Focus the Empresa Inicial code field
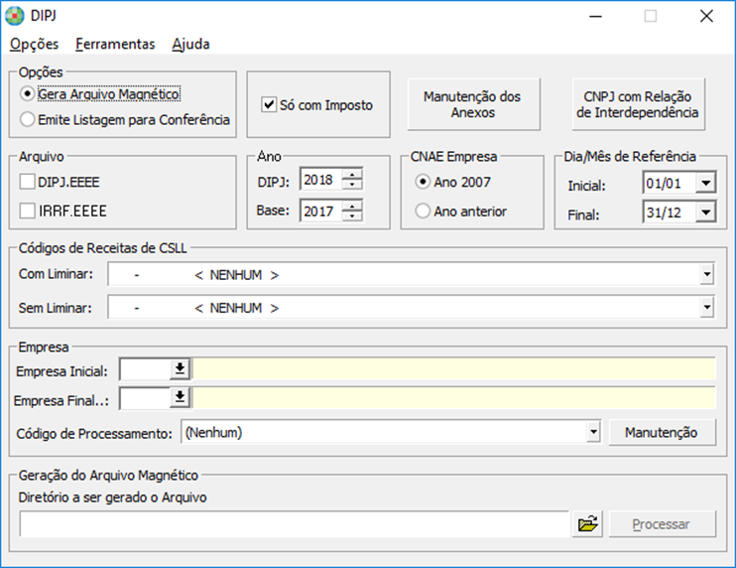Viewport: 736px width, 568px height. click(x=146, y=369)
